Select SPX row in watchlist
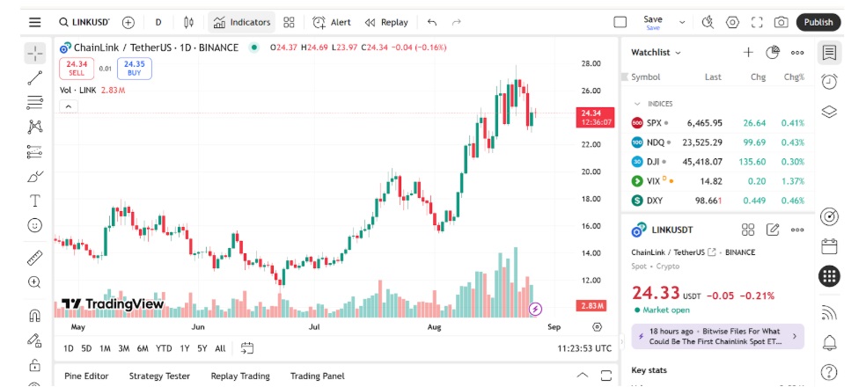The width and height of the screenshot is (851, 387). (x=717, y=123)
